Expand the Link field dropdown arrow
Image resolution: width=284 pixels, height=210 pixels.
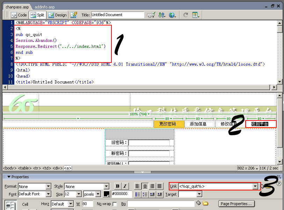[255, 187]
